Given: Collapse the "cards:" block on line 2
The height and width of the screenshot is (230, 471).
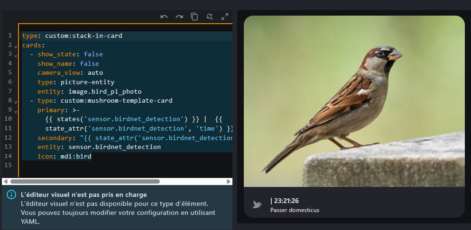Looking at the screenshot, I should point(16,46).
